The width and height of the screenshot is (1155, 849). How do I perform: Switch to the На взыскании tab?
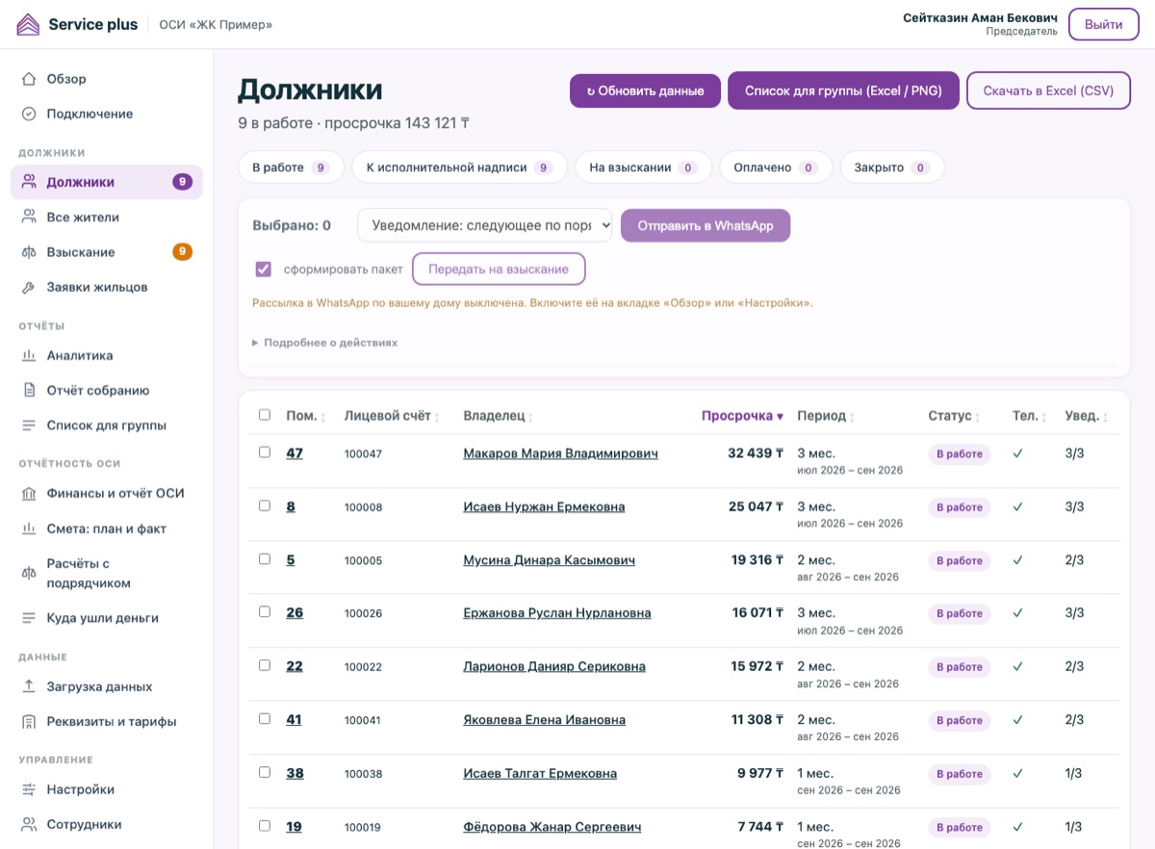(643, 167)
